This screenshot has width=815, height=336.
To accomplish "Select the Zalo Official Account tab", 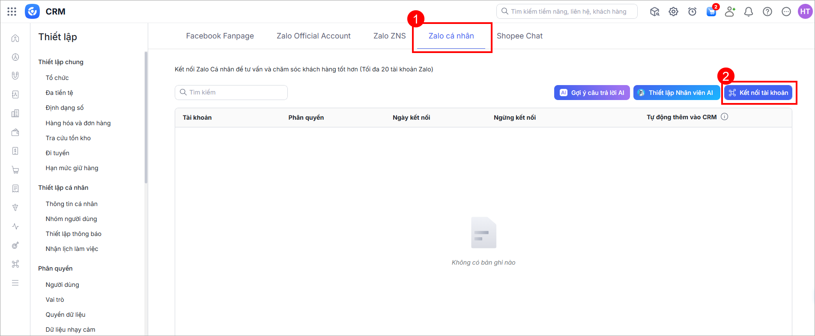I will [313, 36].
